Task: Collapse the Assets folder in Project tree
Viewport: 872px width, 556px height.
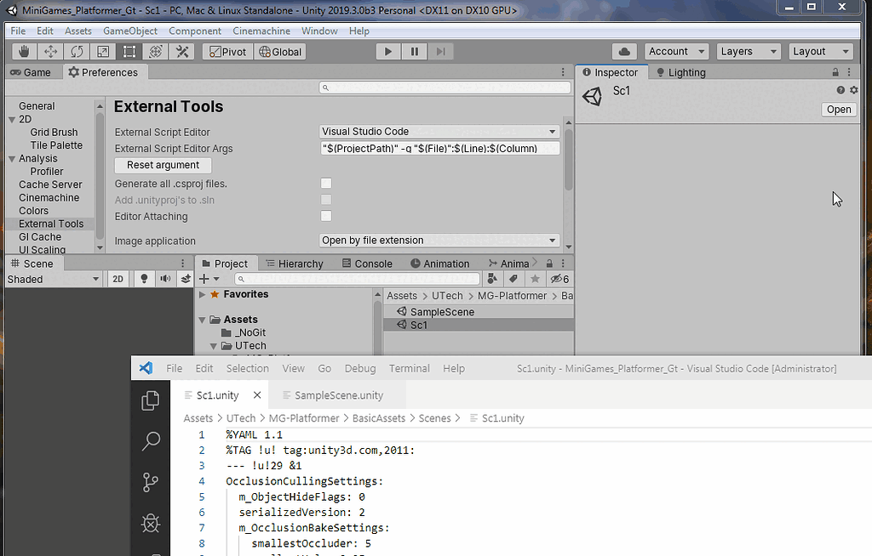Action: pos(202,319)
